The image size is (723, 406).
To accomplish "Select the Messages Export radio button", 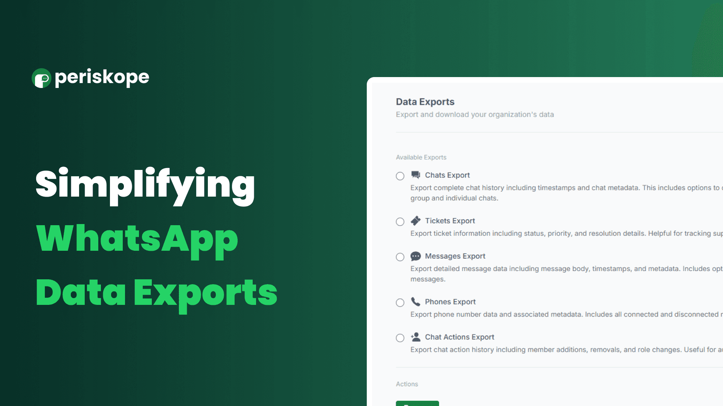I will (x=400, y=257).
